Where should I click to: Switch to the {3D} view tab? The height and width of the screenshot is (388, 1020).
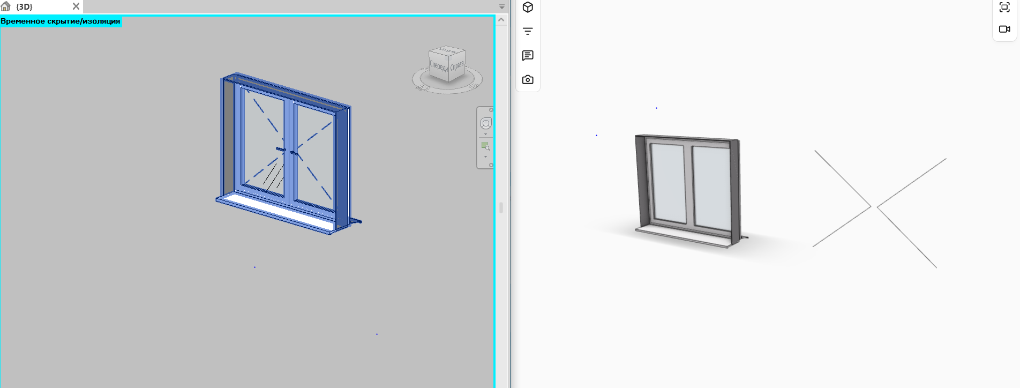pyautogui.click(x=25, y=7)
